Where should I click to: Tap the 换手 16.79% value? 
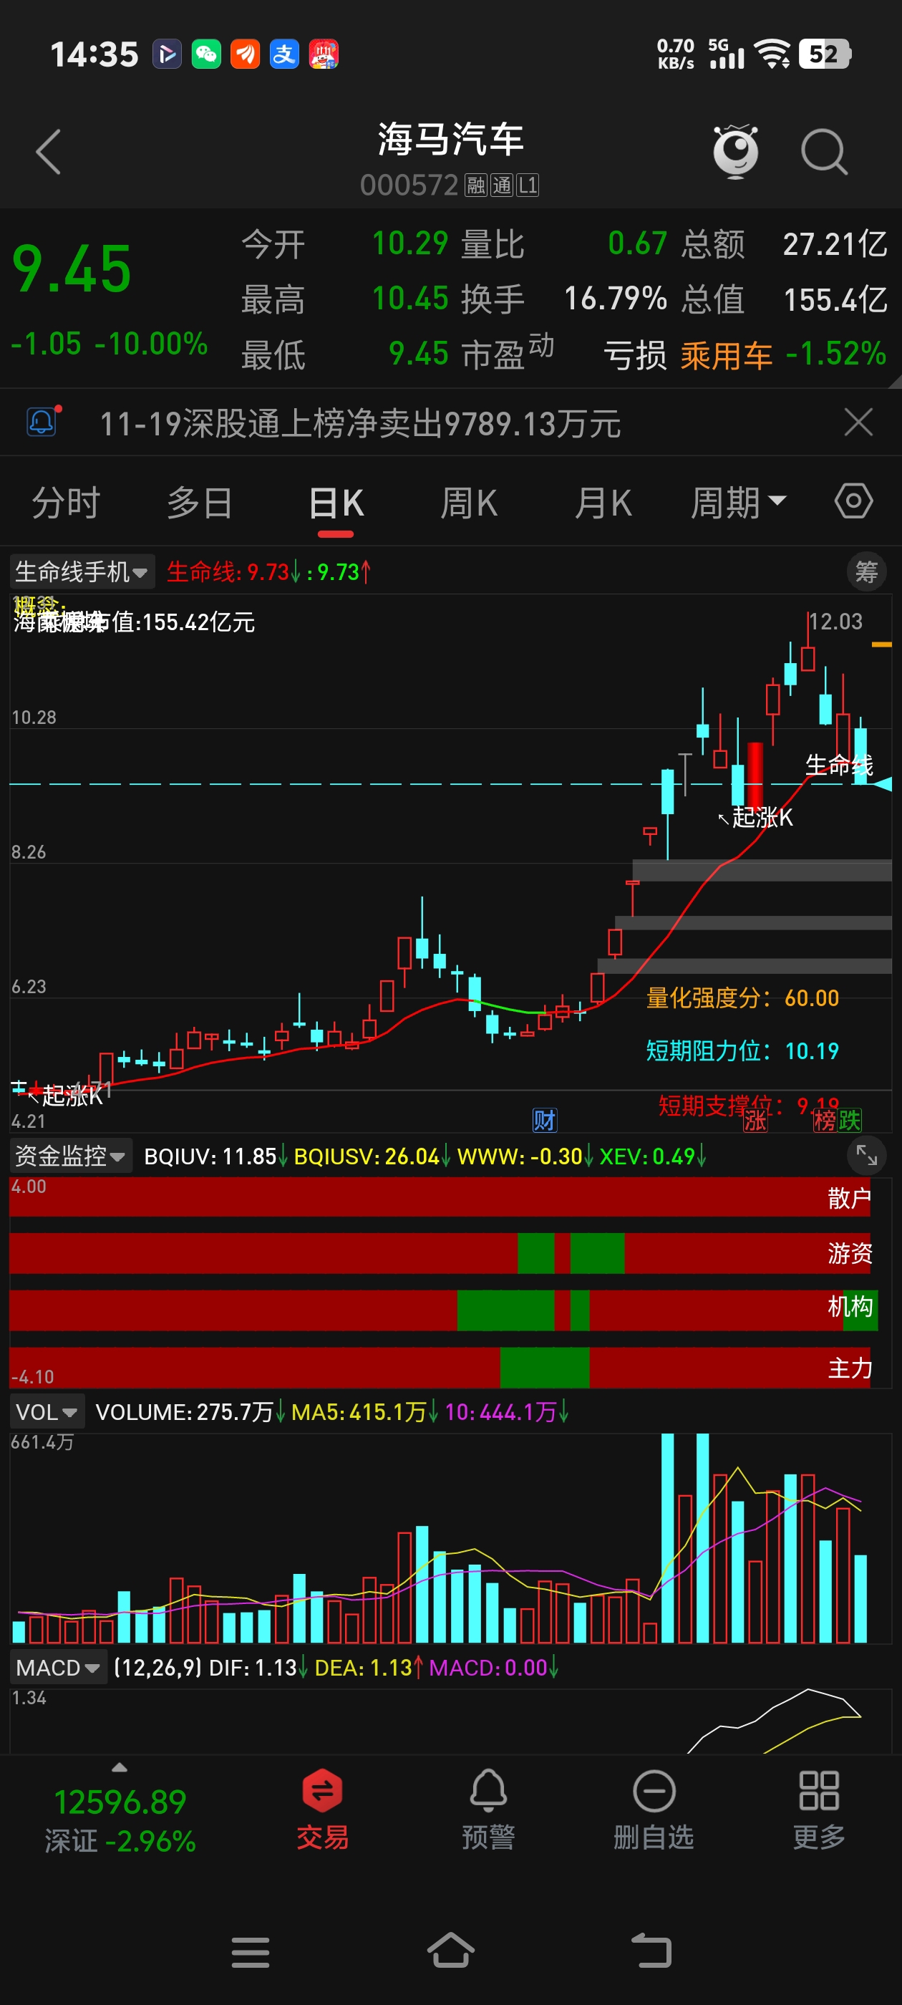click(615, 299)
